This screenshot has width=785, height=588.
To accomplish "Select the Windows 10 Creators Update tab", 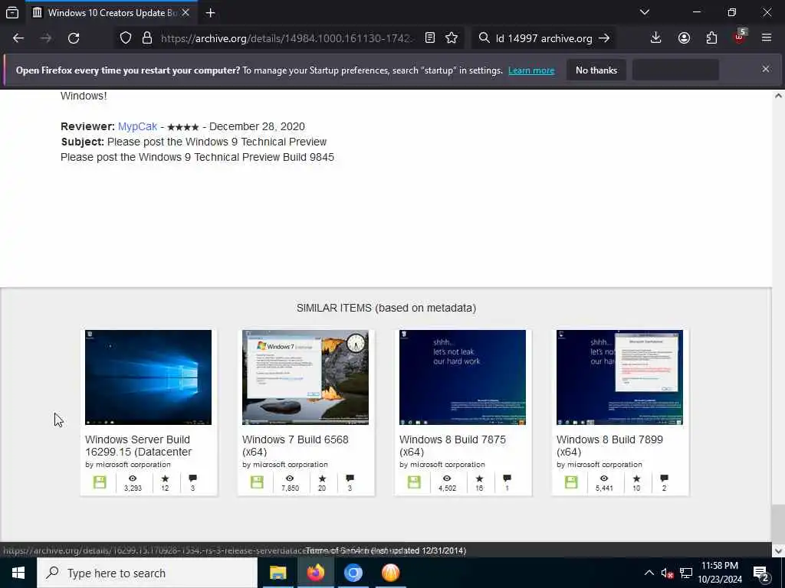I will pyautogui.click(x=111, y=12).
